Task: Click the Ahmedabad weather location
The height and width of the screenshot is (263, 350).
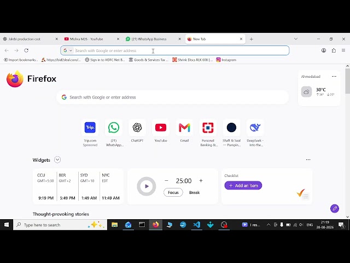Action: tap(311, 77)
